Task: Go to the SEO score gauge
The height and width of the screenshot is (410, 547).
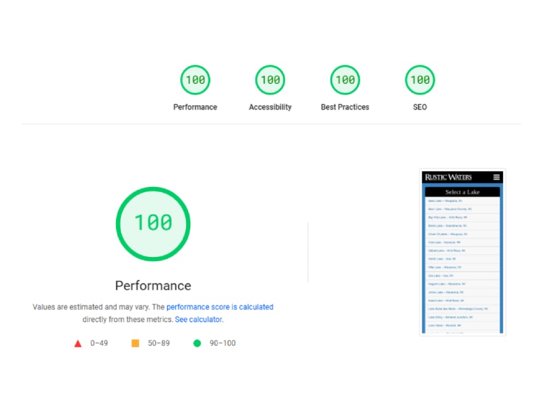Action: coord(420,80)
